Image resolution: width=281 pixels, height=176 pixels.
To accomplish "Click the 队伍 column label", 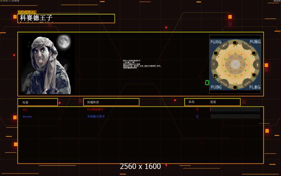I will pyautogui.click(x=192, y=102).
